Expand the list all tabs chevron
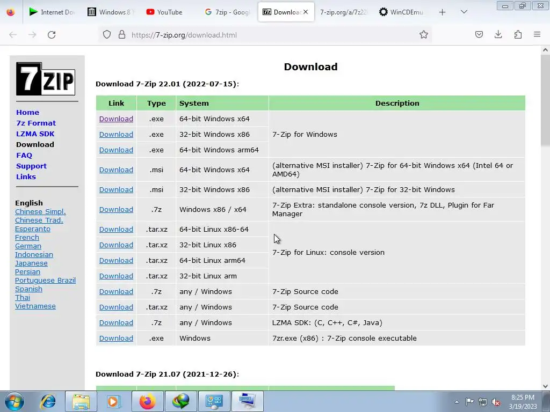Image resolution: width=550 pixels, height=412 pixels. pyautogui.click(x=464, y=12)
